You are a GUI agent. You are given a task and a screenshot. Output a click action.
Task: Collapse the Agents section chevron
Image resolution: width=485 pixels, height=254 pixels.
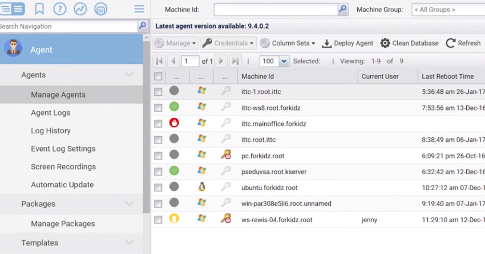[x=129, y=75]
